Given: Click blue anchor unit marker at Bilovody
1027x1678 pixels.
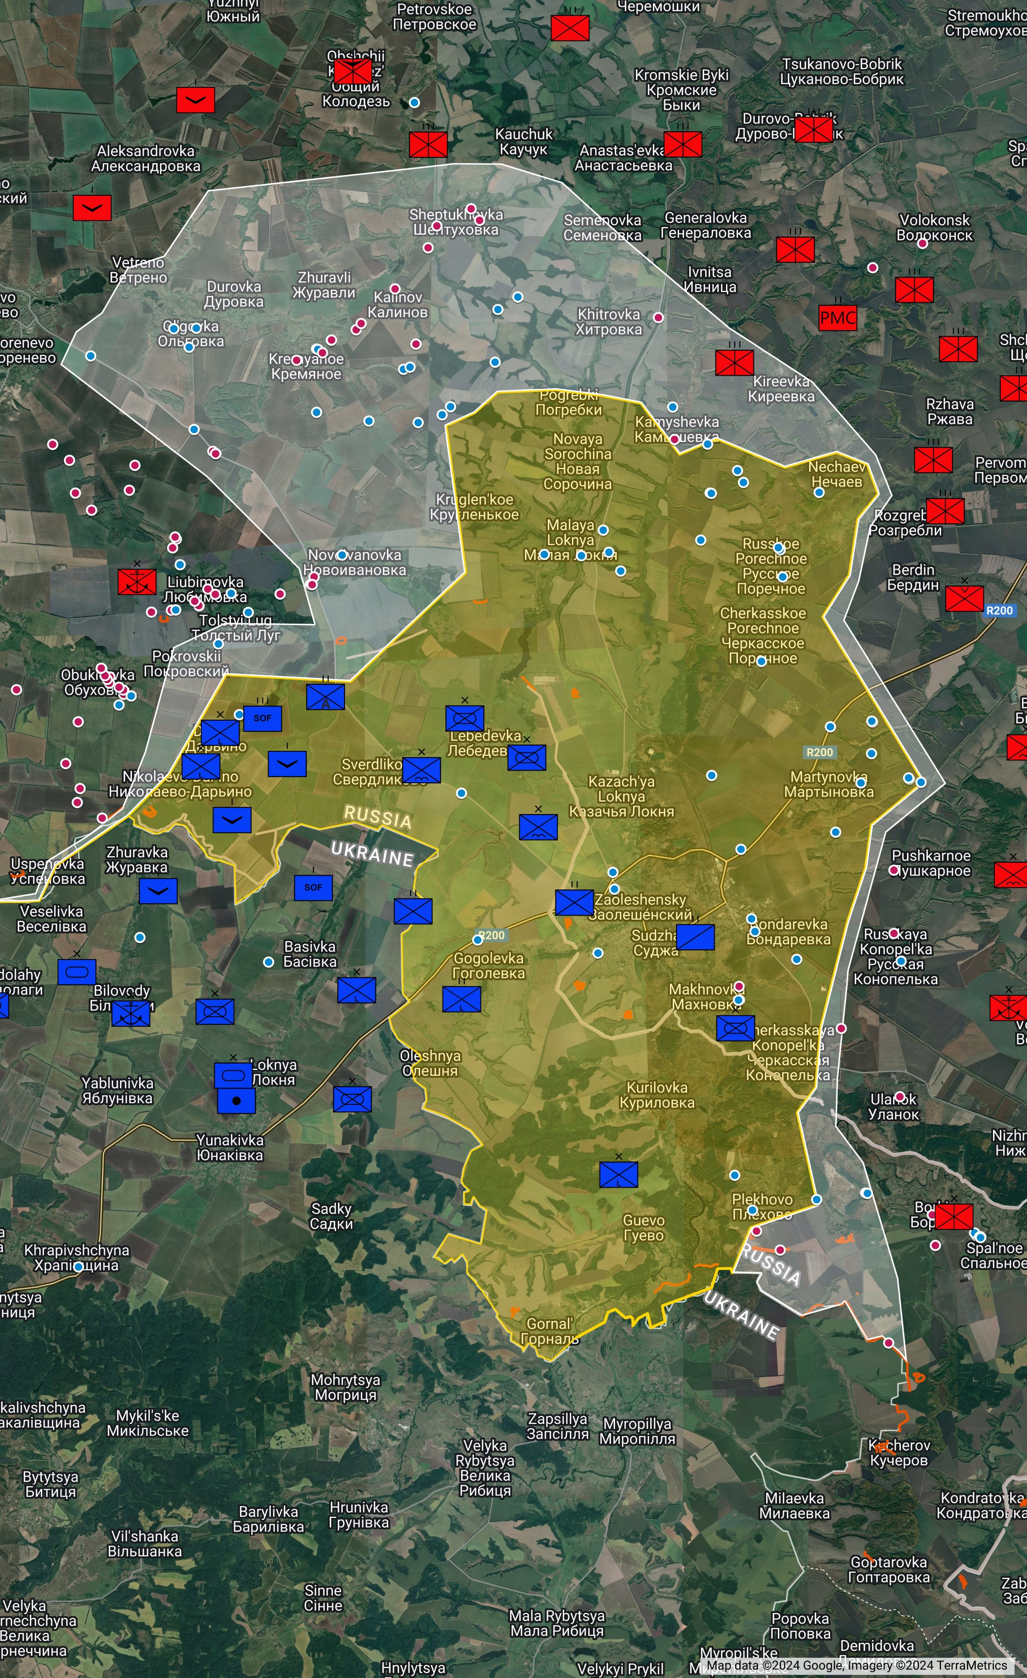Looking at the screenshot, I should click(x=131, y=1014).
